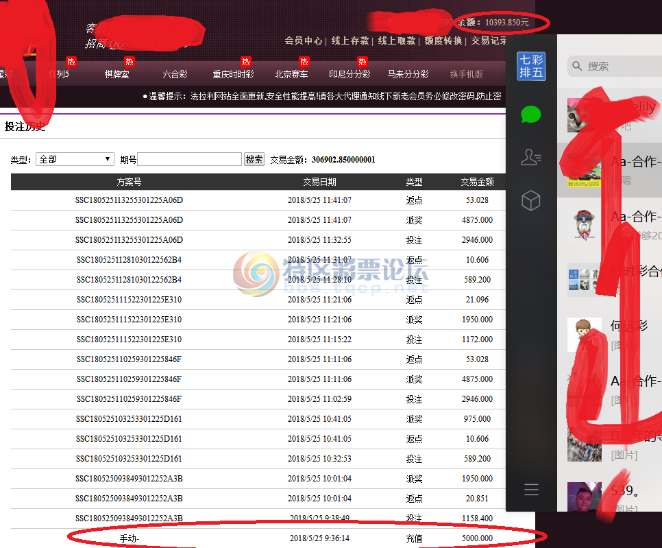
Task: Click 类型 column header in table
Action: (x=414, y=182)
